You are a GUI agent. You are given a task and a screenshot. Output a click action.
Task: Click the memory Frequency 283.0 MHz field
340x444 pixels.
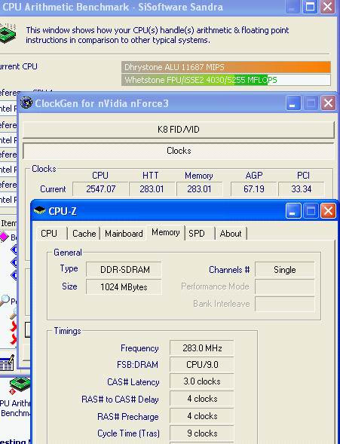click(202, 348)
